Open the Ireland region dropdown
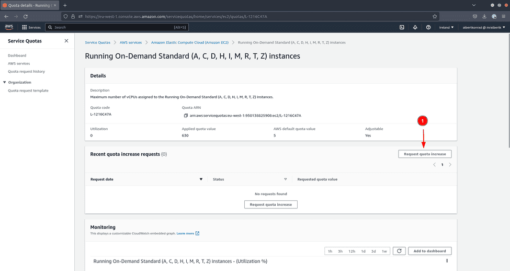Screen dimensions: 510x271 tap(446, 27)
